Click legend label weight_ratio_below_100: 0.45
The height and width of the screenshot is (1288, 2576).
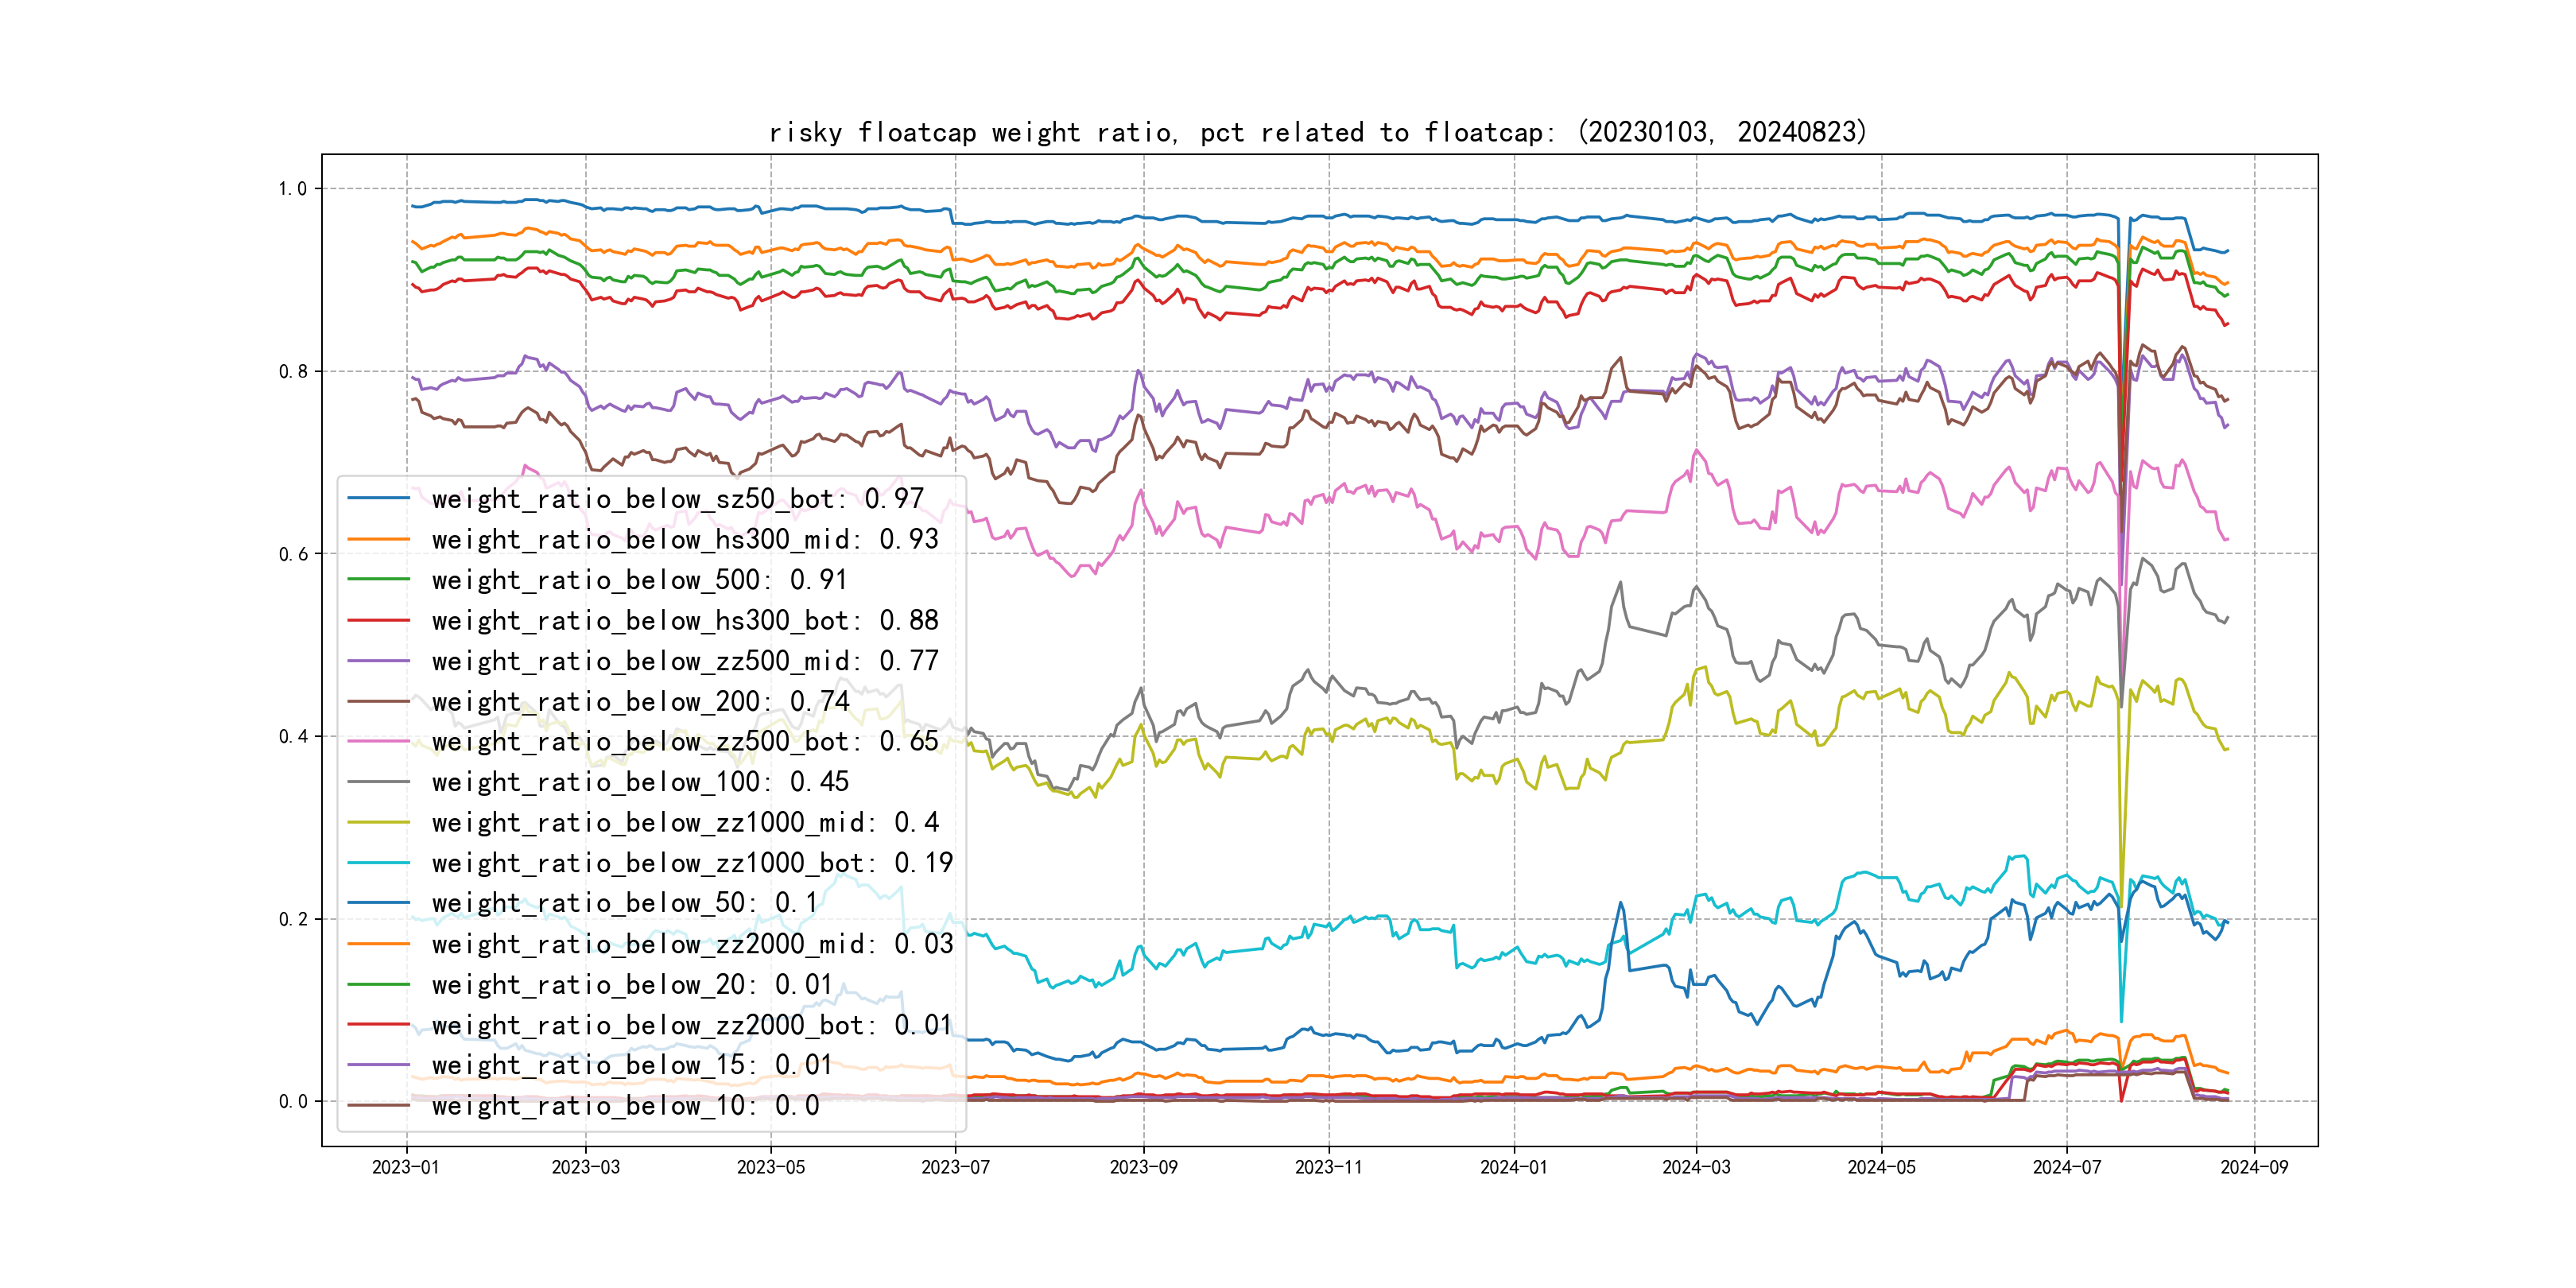(640, 782)
